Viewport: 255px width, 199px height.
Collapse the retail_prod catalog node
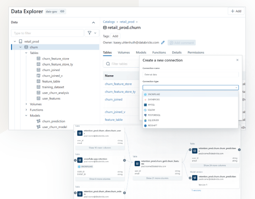pos(15,41)
